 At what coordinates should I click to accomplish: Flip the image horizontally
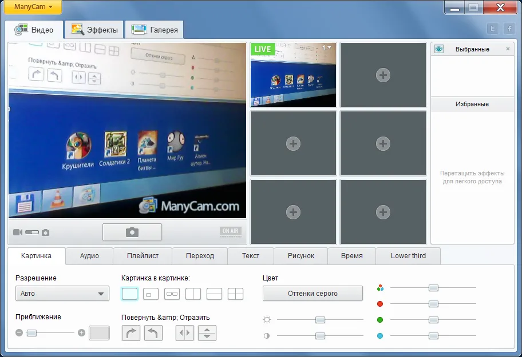[x=185, y=333]
